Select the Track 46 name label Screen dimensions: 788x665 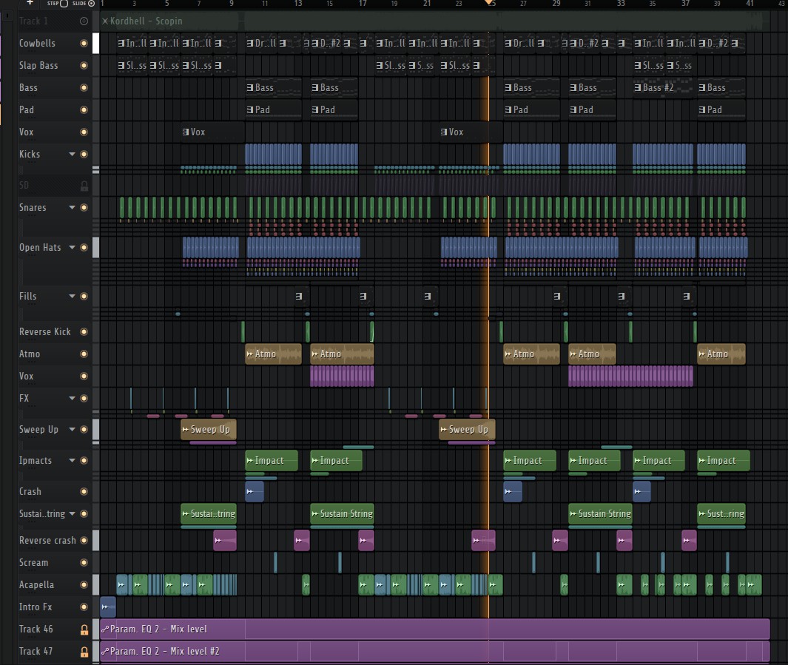[x=36, y=629]
